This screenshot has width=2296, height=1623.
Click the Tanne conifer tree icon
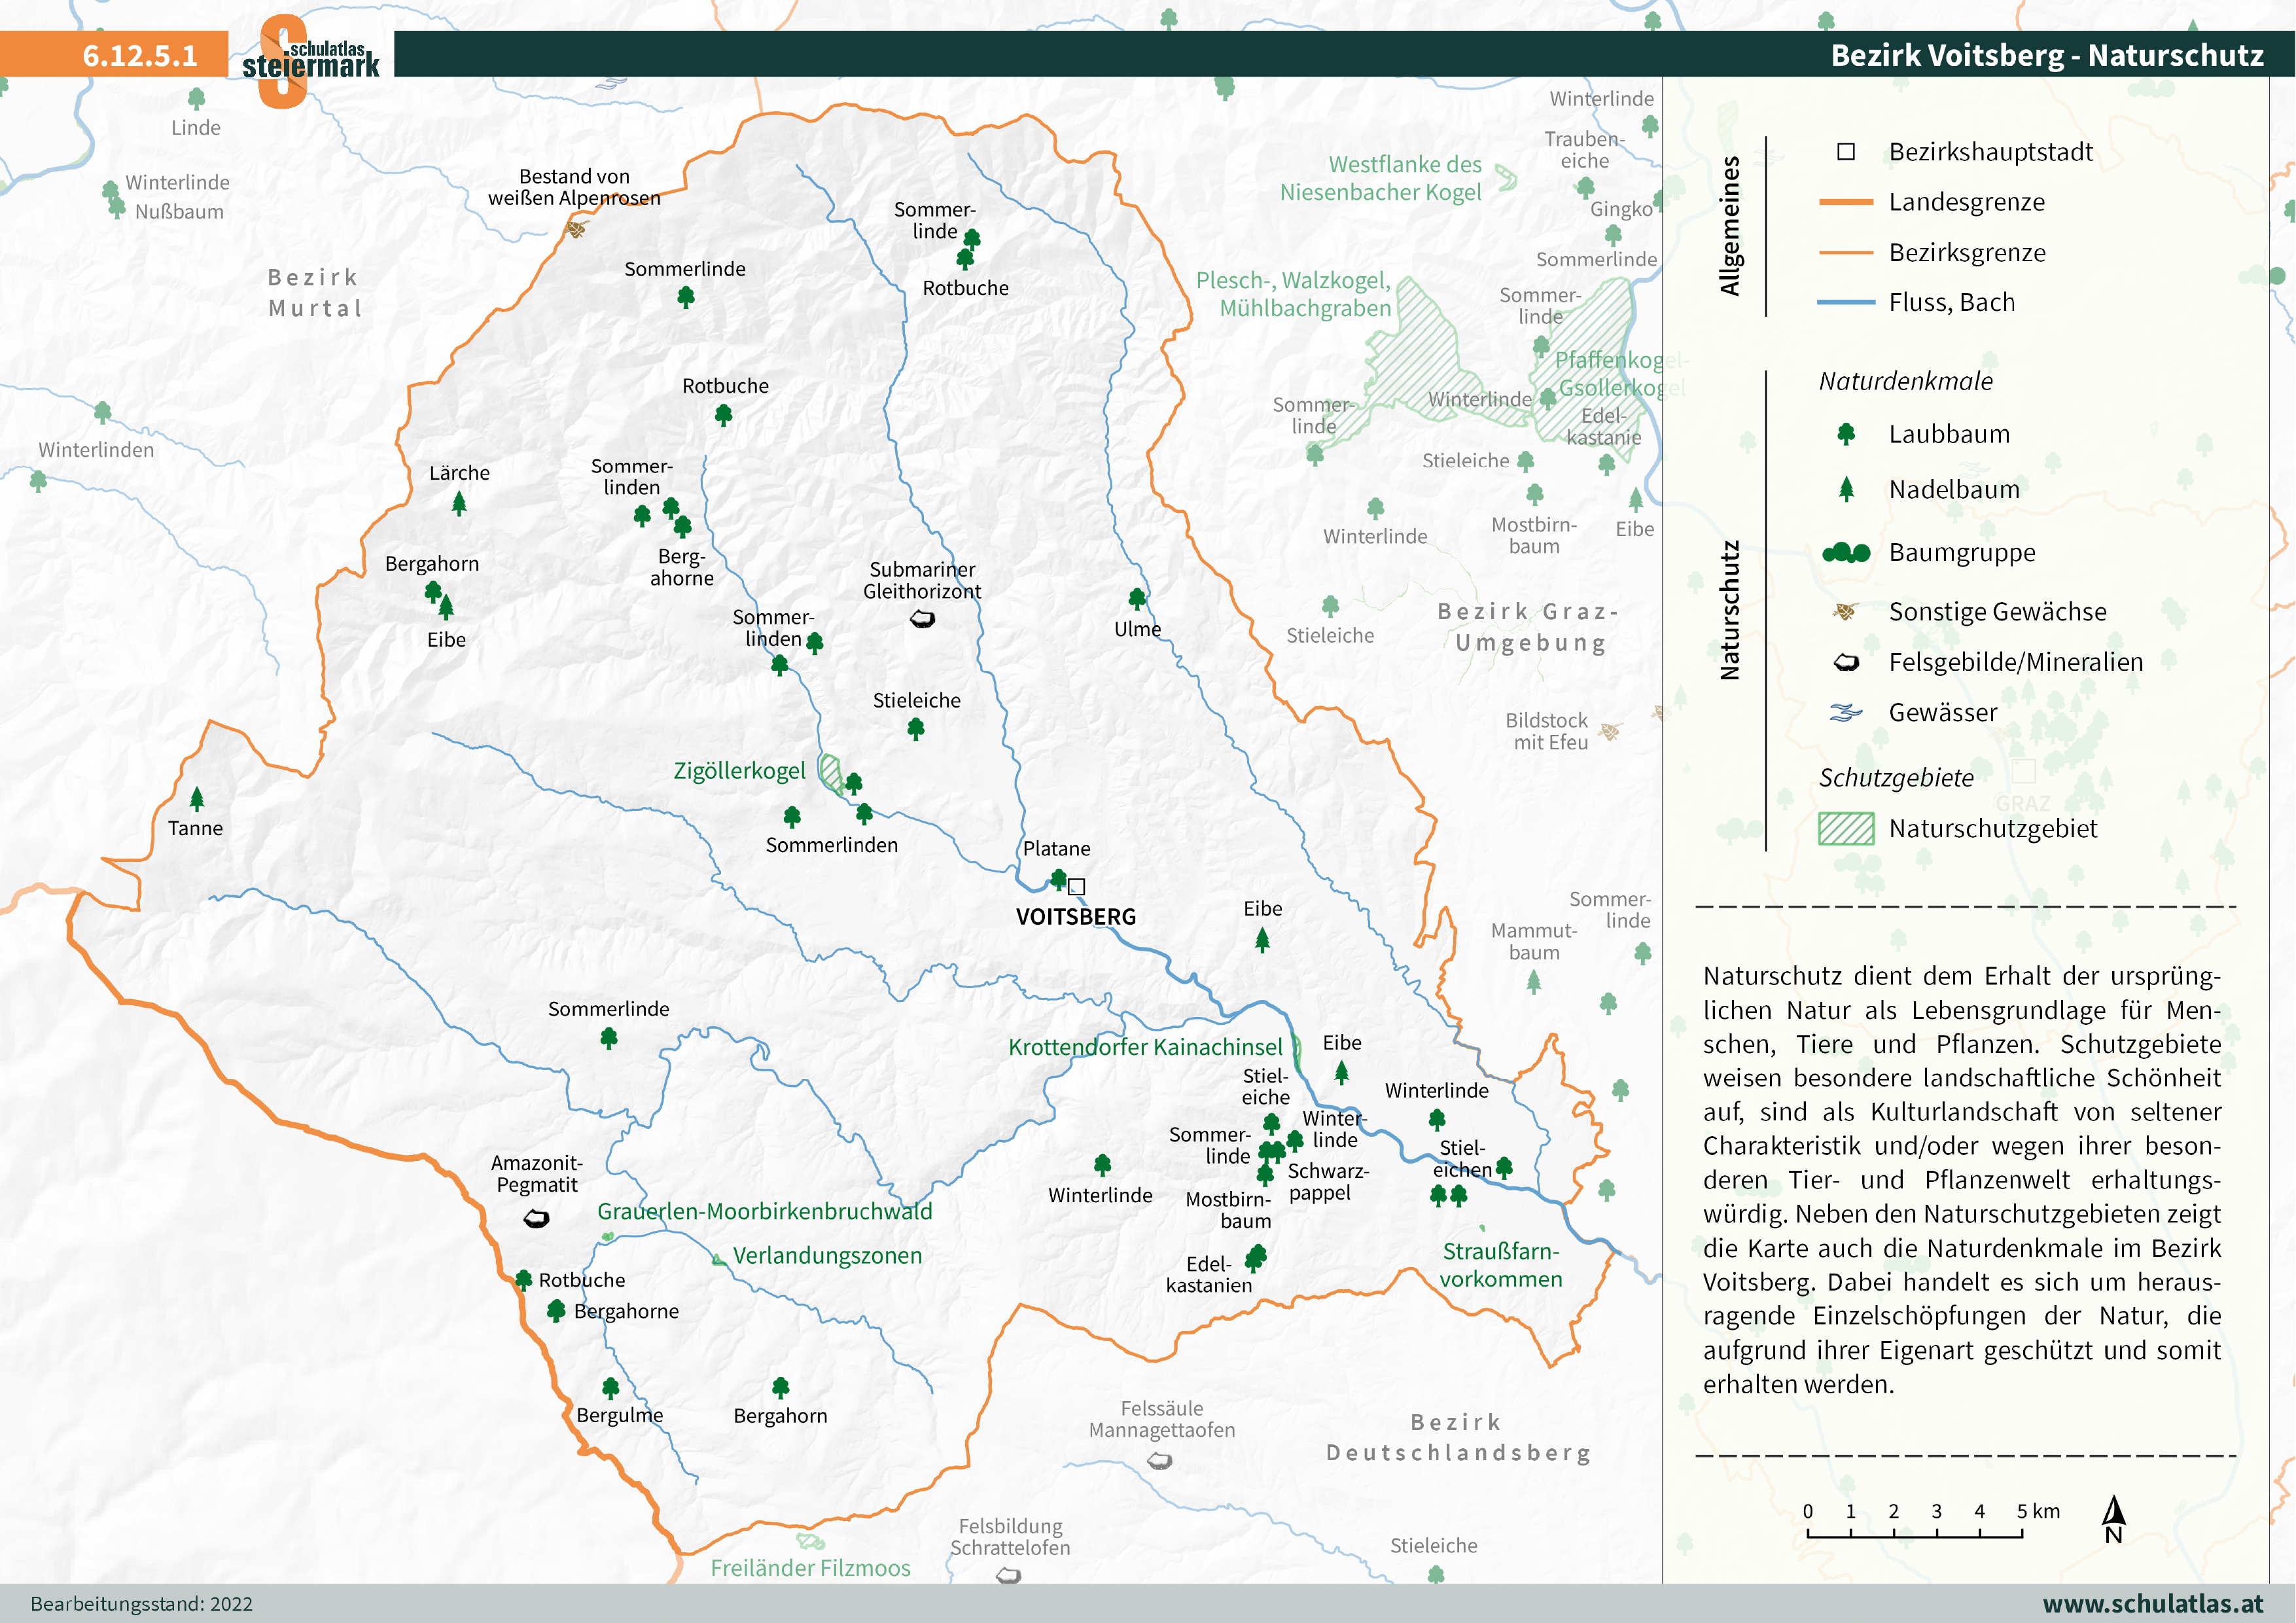coord(197,798)
